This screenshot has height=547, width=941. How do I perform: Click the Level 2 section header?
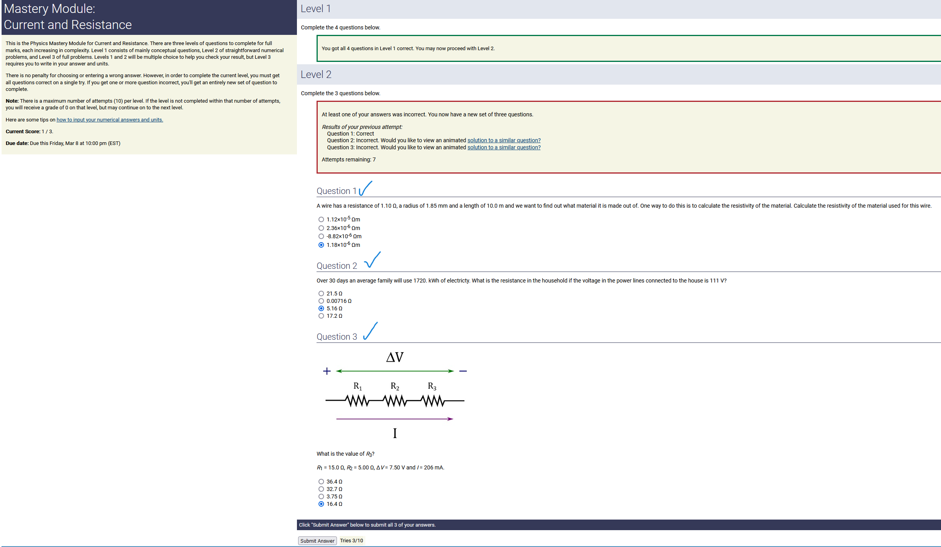point(316,74)
